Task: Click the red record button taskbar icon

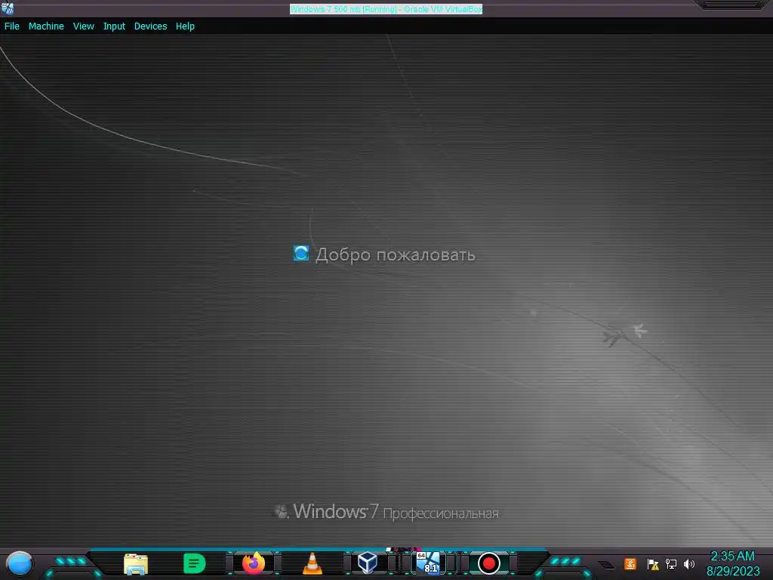Action: pos(489,563)
